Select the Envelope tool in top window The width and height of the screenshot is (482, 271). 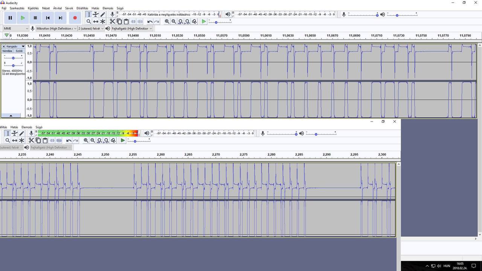(96, 14)
